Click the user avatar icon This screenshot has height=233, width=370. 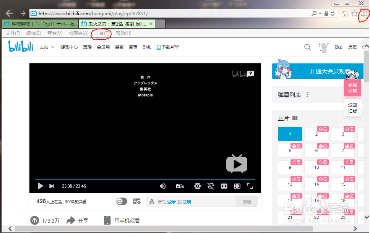tap(324, 48)
